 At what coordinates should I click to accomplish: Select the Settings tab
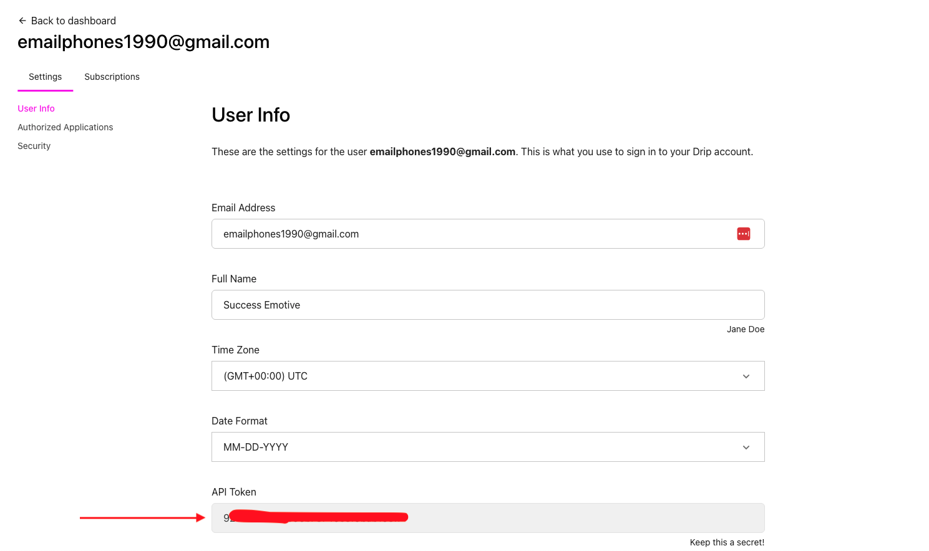click(x=45, y=77)
